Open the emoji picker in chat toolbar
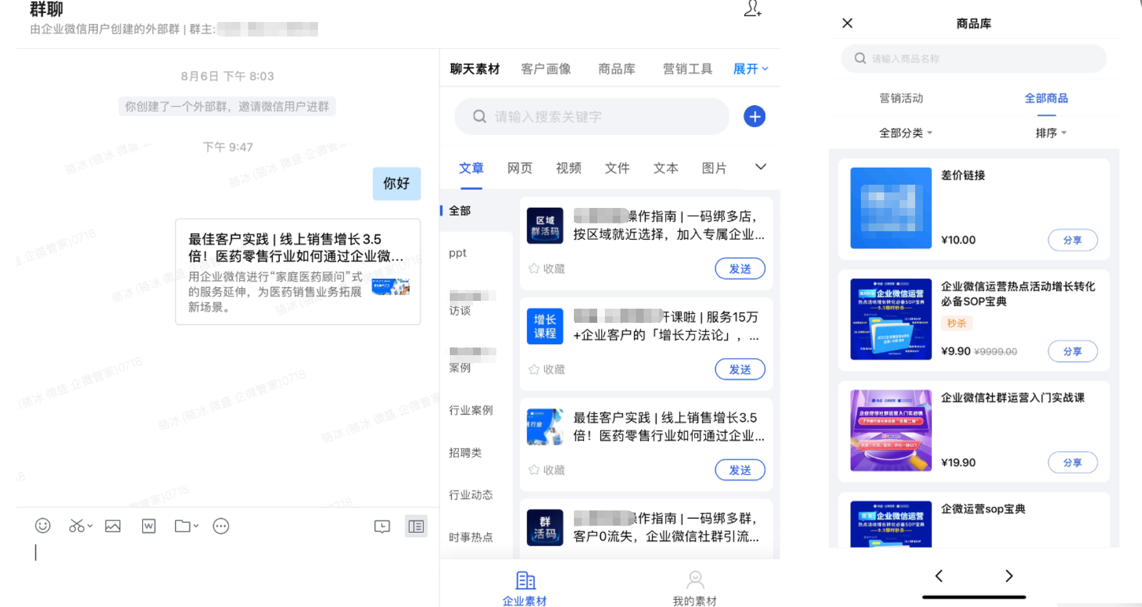Screen dimensions: 1142x607 click(43, 526)
